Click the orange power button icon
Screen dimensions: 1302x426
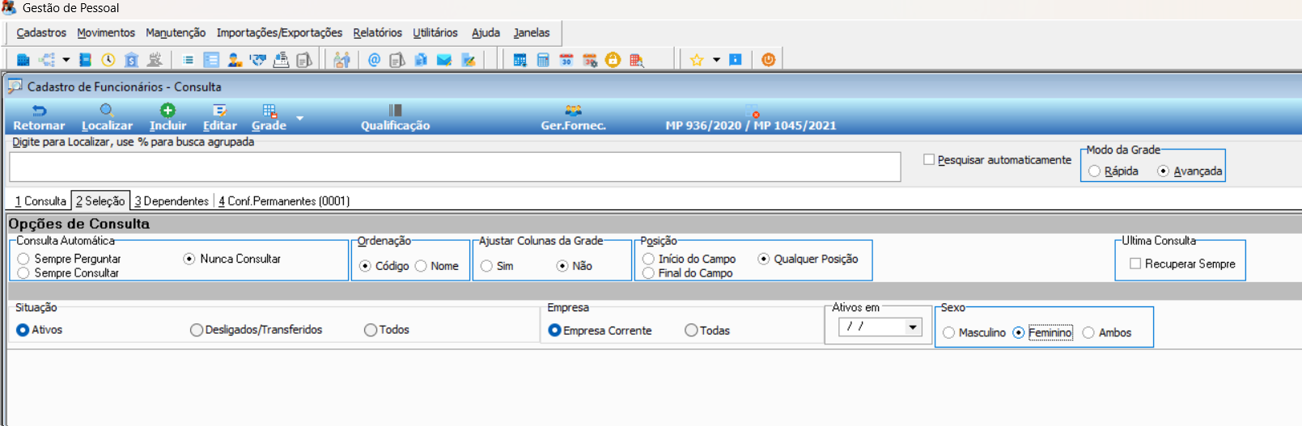768,60
